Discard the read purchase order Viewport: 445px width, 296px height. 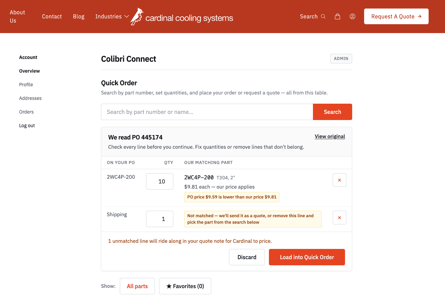point(247,257)
